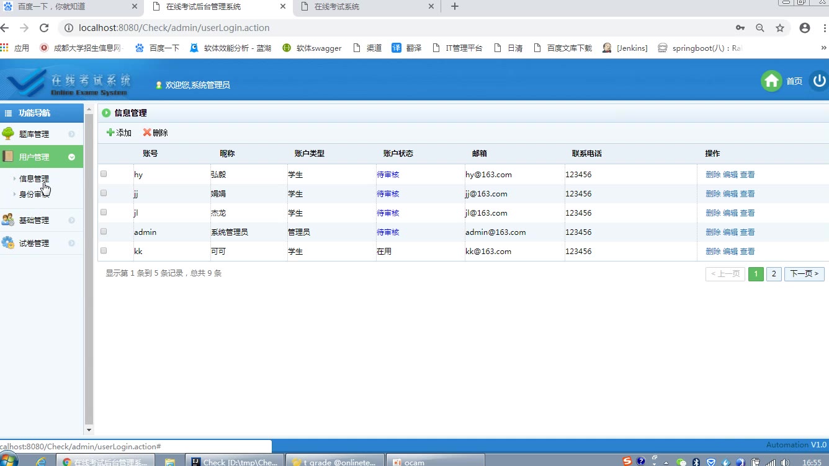Click the power logout icon
This screenshot has width=829, height=466.
pos(819,81)
